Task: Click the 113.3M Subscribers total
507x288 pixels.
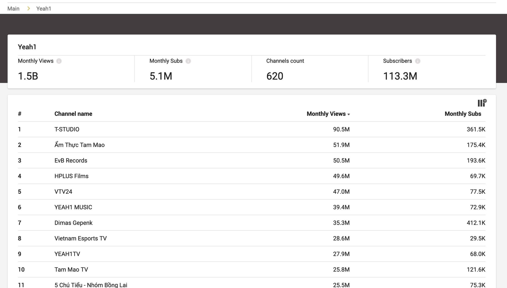Action: coord(400,76)
